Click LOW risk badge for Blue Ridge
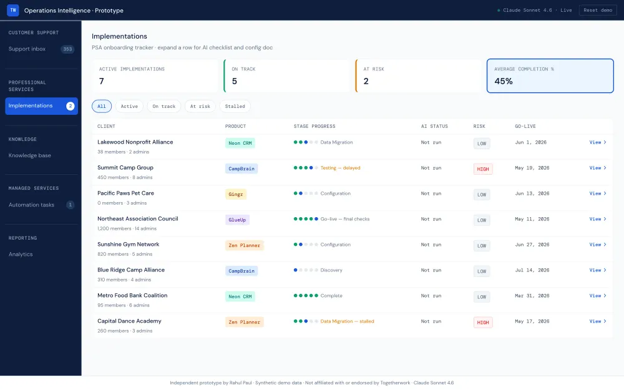The image size is (624, 390). click(482, 271)
